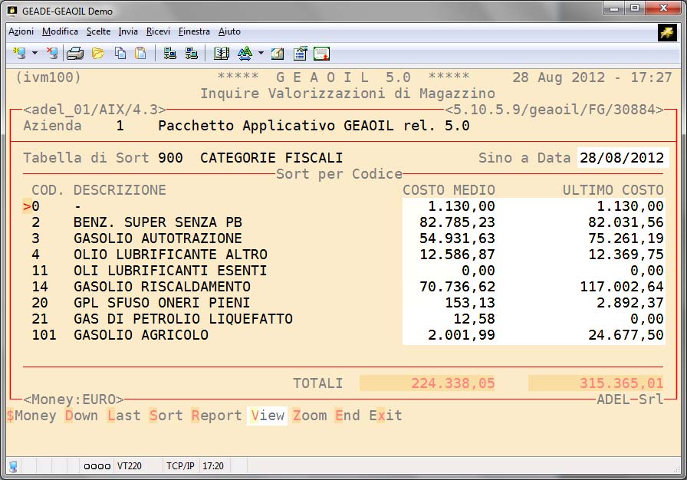Select the highlighted View command
The width and height of the screenshot is (687, 480).
pyautogui.click(x=268, y=416)
